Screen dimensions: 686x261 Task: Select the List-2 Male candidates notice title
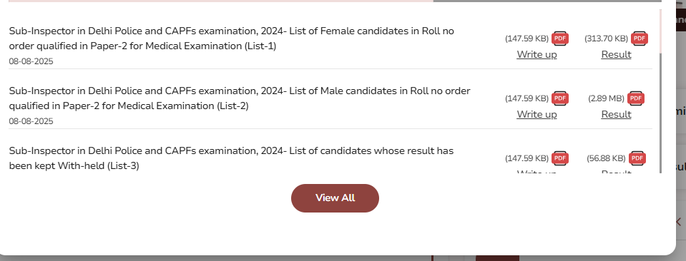coord(240,98)
